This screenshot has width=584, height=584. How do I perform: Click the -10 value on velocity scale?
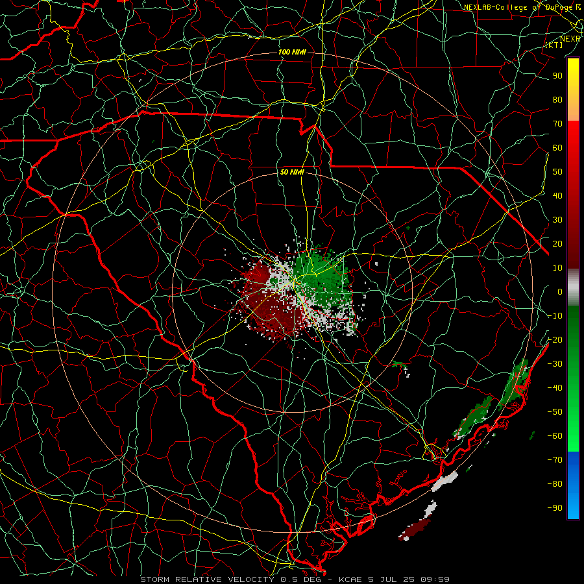(x=555, y=316)
